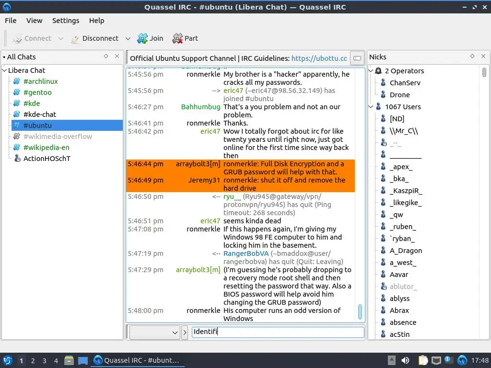
Task: Click the eric47 nick in the join message
Action: [233, 91]
